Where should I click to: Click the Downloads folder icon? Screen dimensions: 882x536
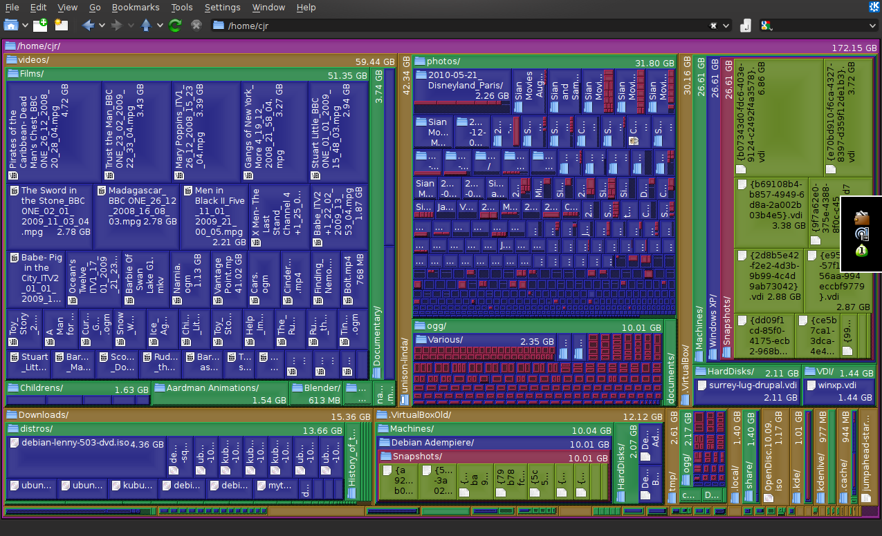(12, 415)
